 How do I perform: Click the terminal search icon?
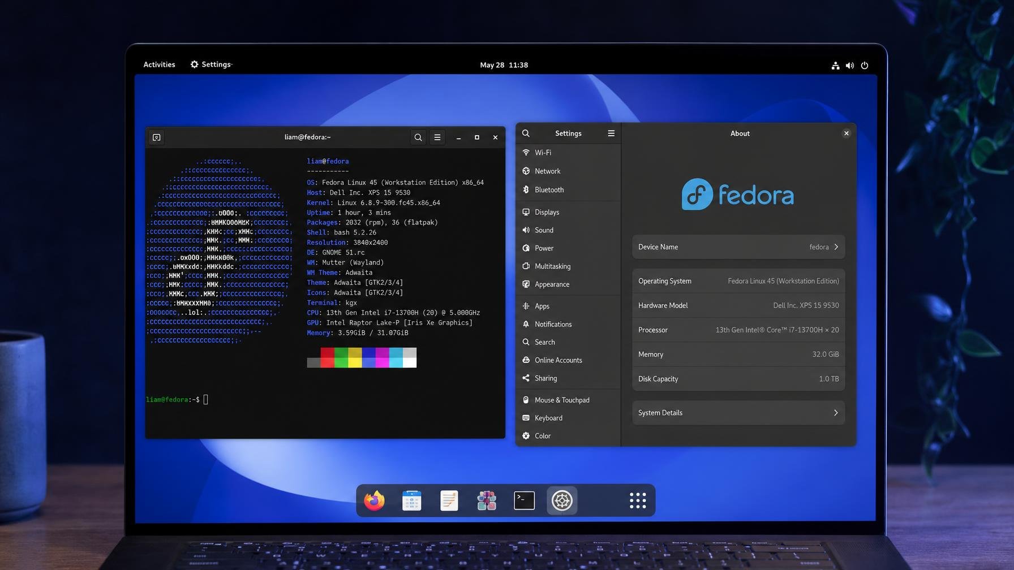[418, 137]
